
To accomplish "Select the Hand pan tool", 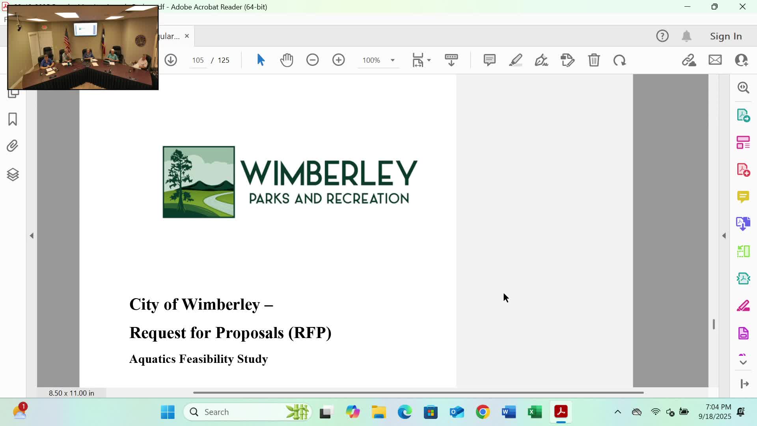I will [x=287, y=60].
